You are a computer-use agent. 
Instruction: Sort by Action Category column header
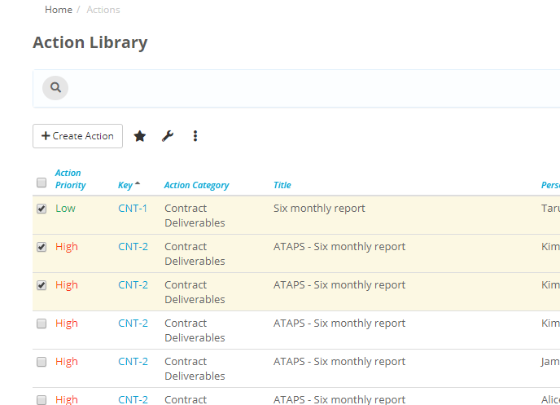tap(196, 185)
